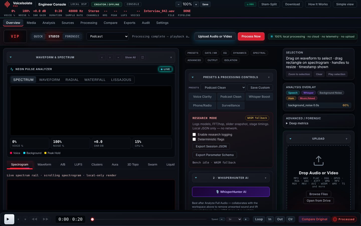This screenshot has height=226, width=361.
Task: Click the pulse icon beside Neon Pulse Analyzer
Action: 12,69
